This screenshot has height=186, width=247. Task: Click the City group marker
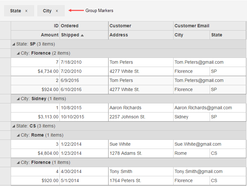47,11
